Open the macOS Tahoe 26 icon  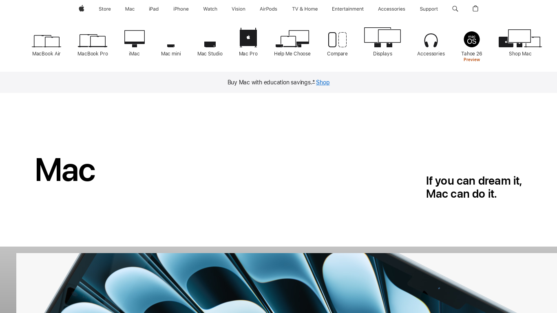click(x=472, y=39)
